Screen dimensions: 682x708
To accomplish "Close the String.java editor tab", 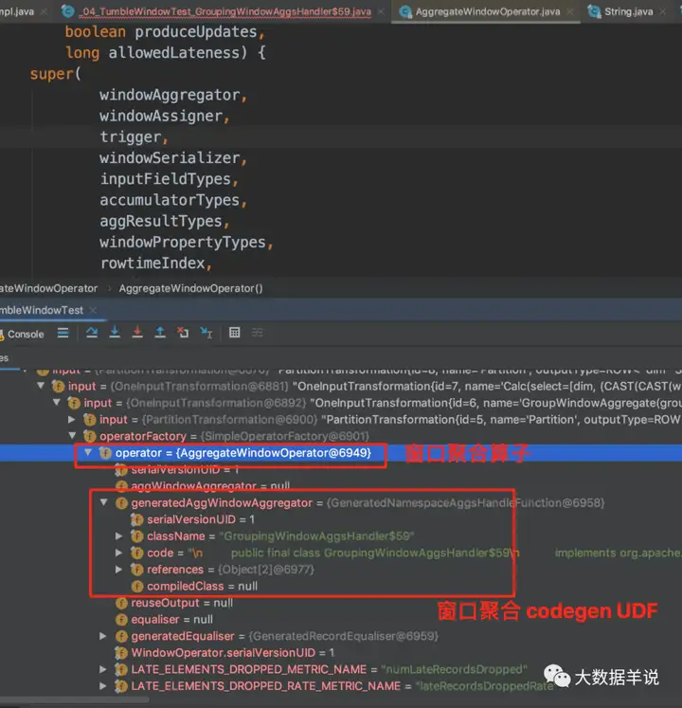I will point(663,11).
